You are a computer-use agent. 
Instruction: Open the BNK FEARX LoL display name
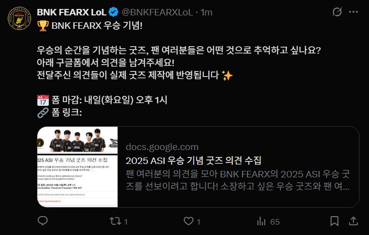tap(72, 12)
